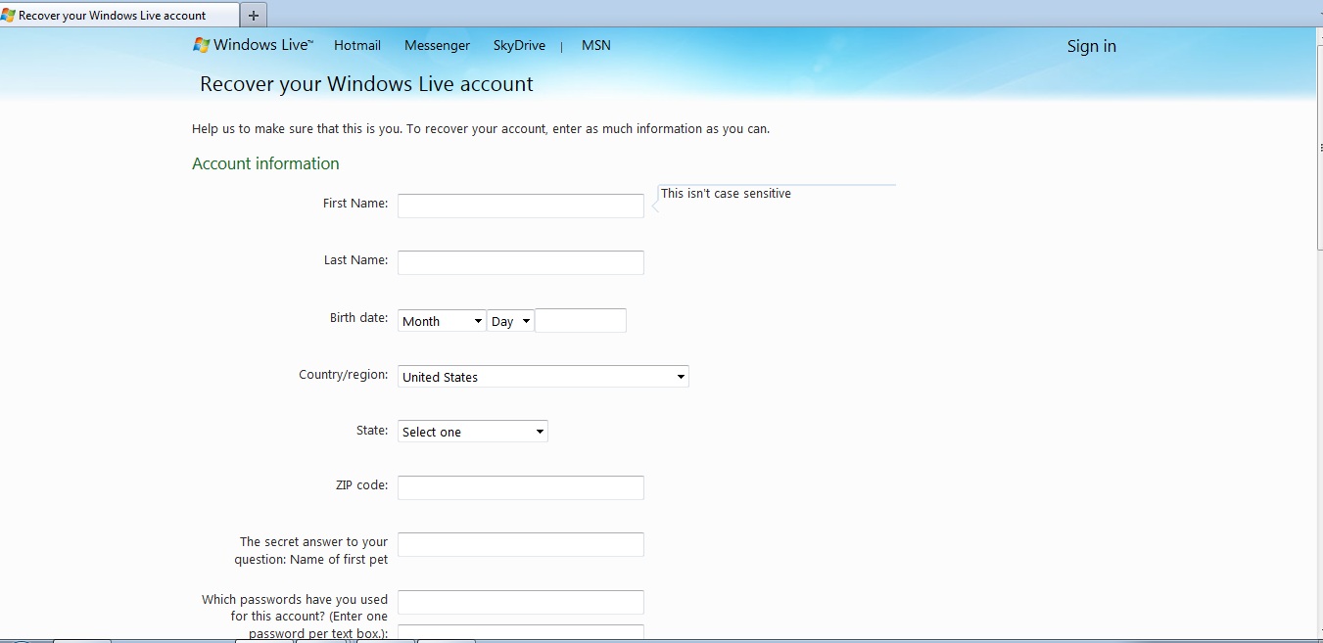Open the State dropdown labeled Select one
The image size is (1323, 643).
(472, 431)
